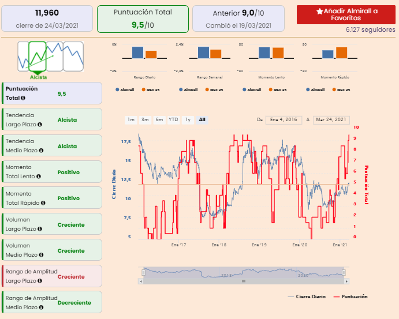Add Almirall to favorites with red button
The height and width of the screenshot is (319, 399).
[346, 14]
